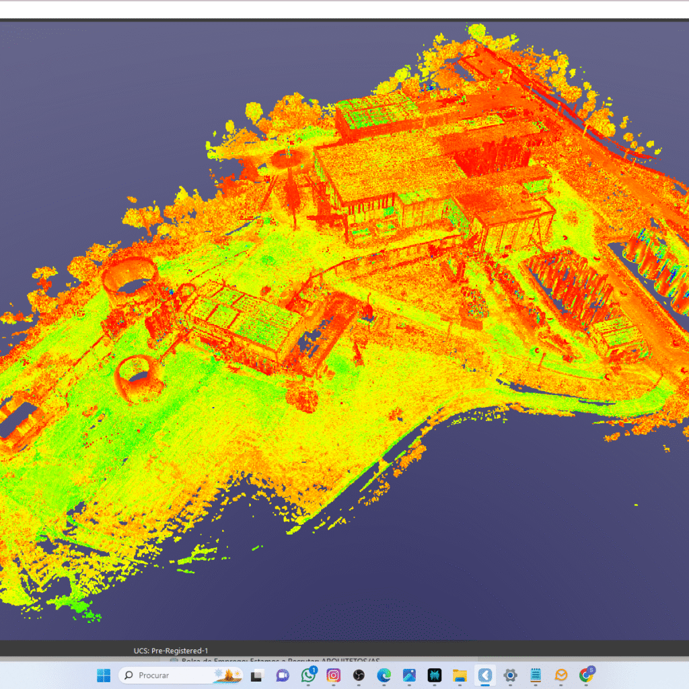Open the Notepad taskbar icon

[536, 675]
